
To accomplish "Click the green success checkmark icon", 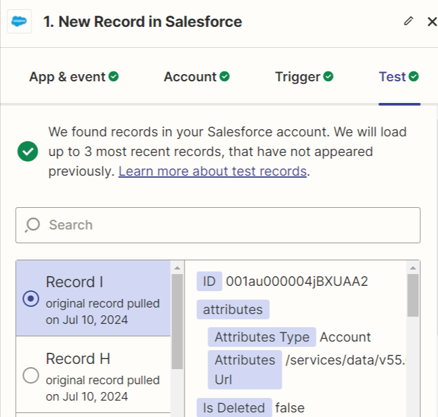I will click(x=28, y=151).
